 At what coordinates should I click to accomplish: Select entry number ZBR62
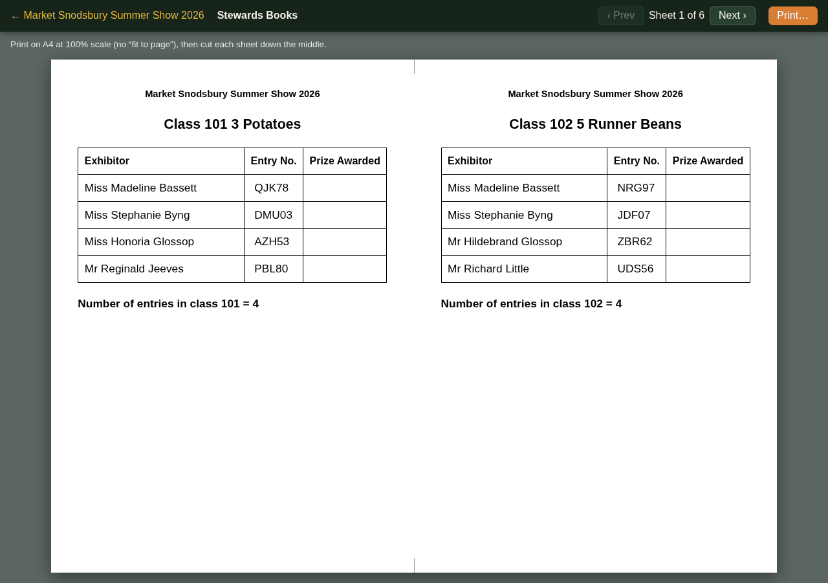point(635,242)
